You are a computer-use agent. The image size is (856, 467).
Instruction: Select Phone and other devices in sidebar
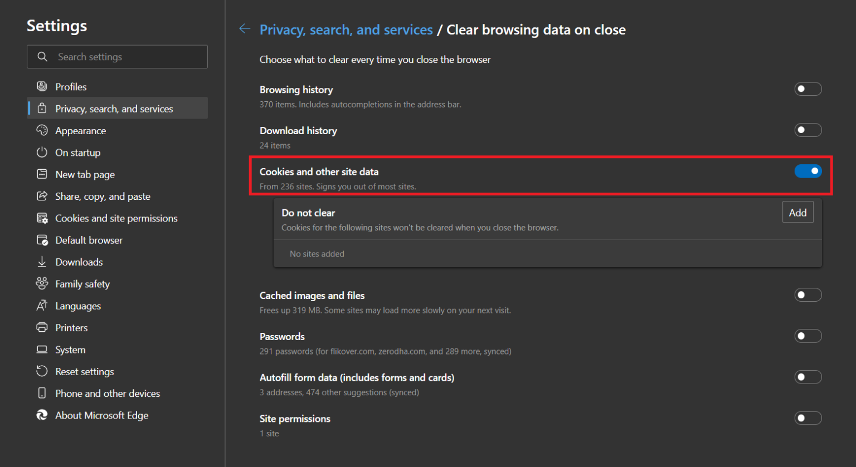tap(42, 393)
